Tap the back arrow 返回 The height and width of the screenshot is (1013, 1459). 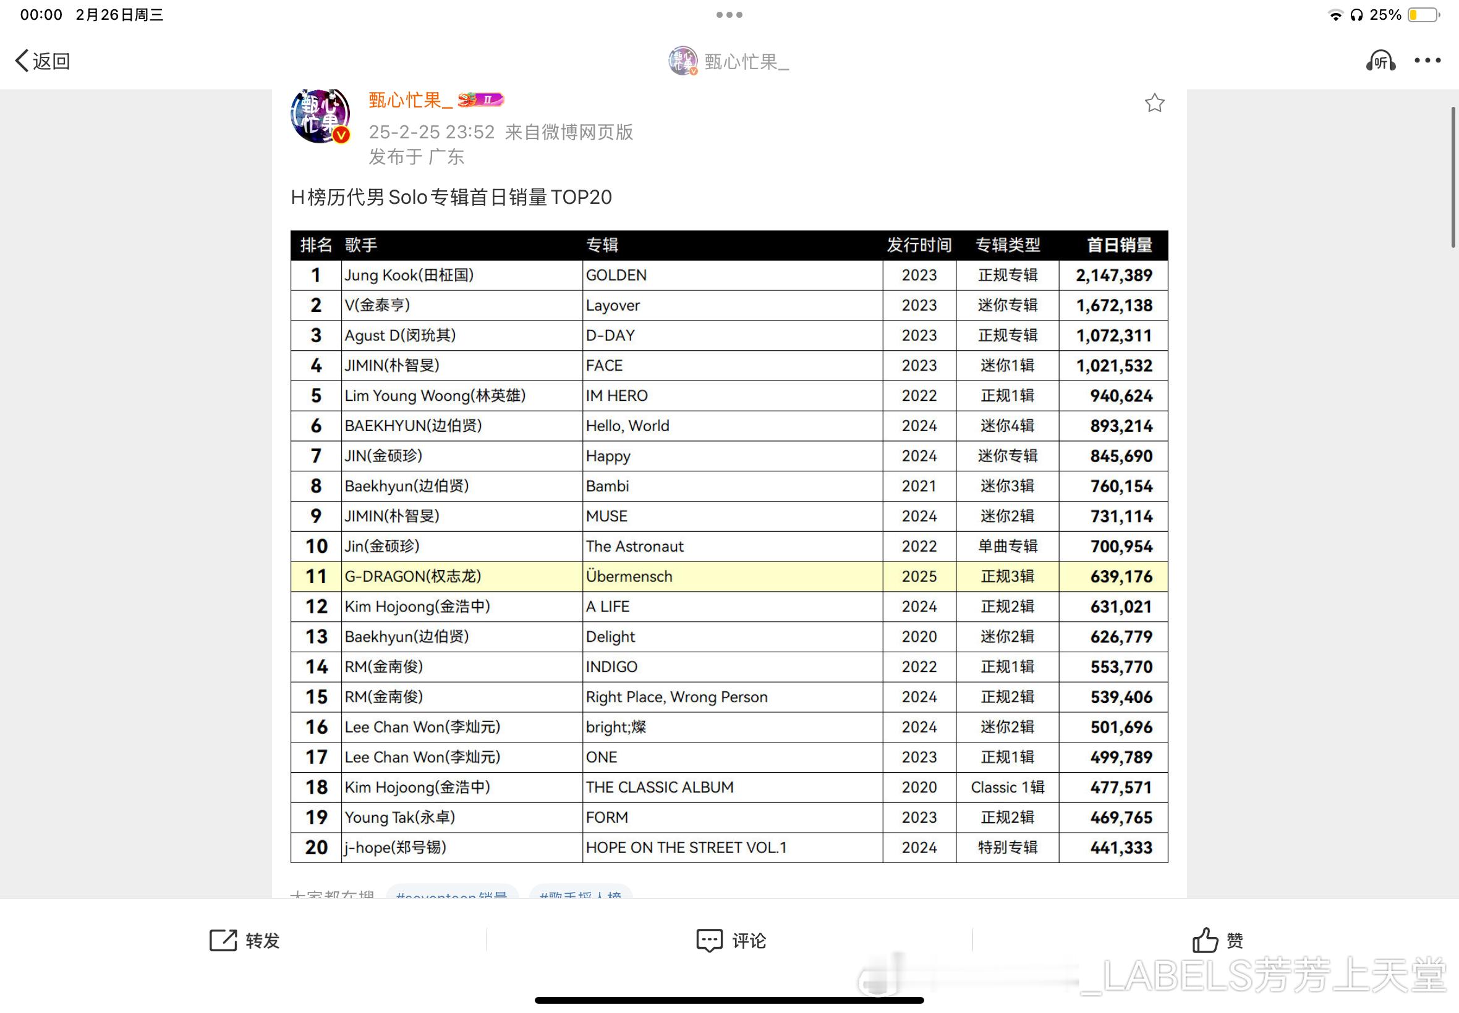pos(42,61)
